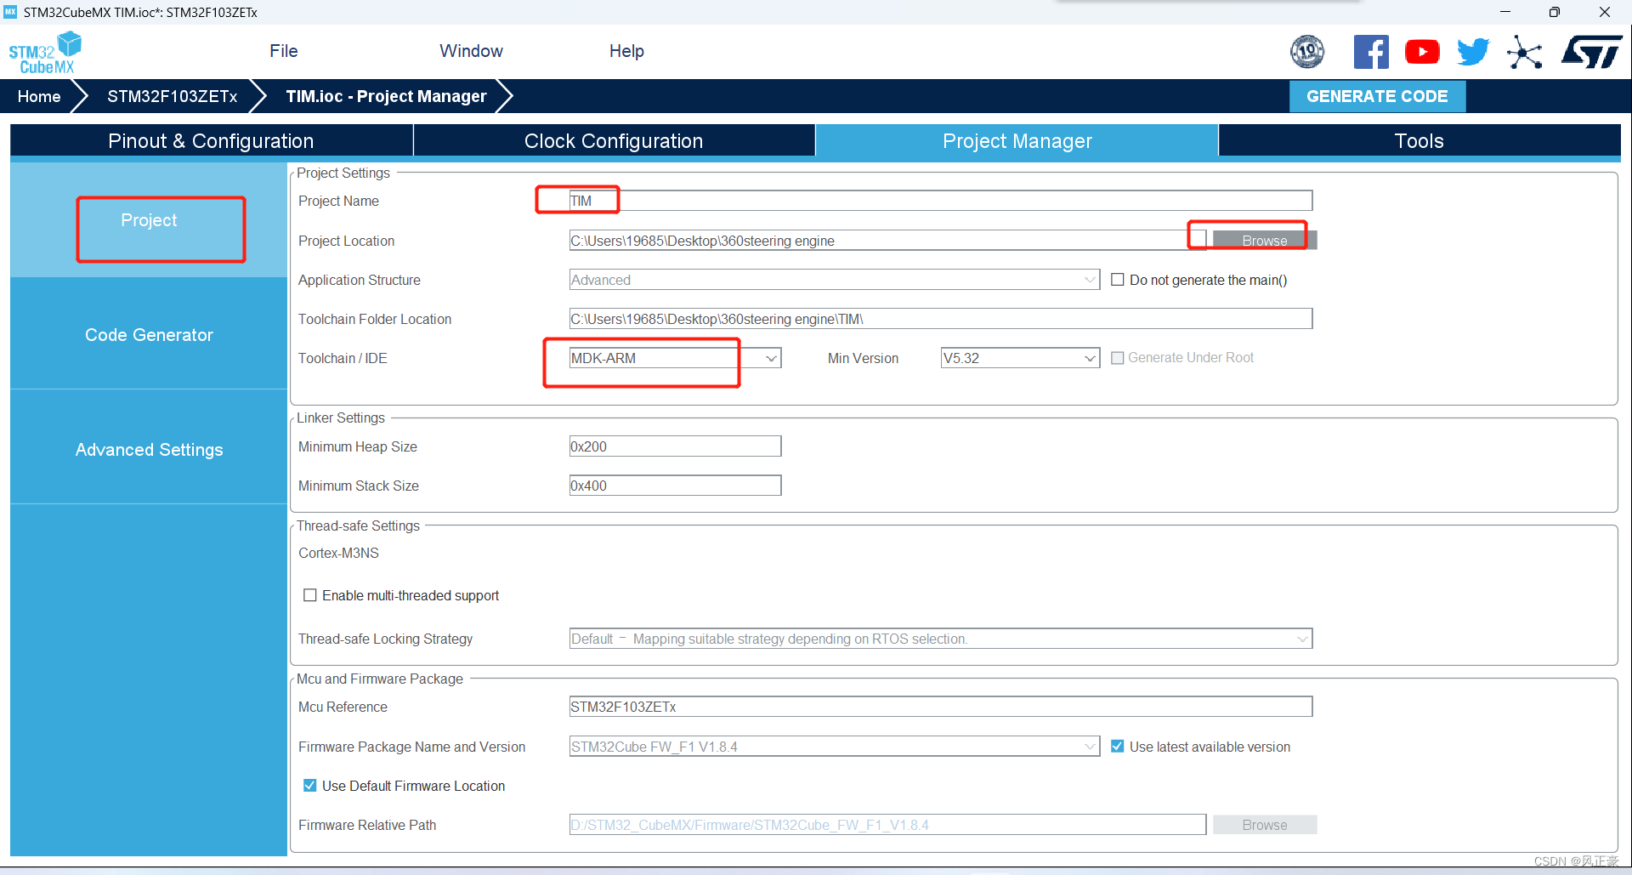Go to Home breadcrumb
Screen dimensions: 1632x875
click(39, 96)
